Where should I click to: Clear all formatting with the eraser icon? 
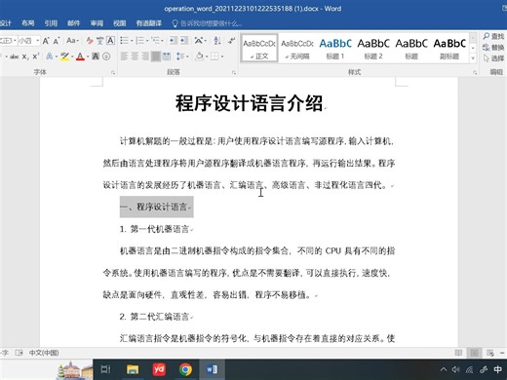[90, 41]
